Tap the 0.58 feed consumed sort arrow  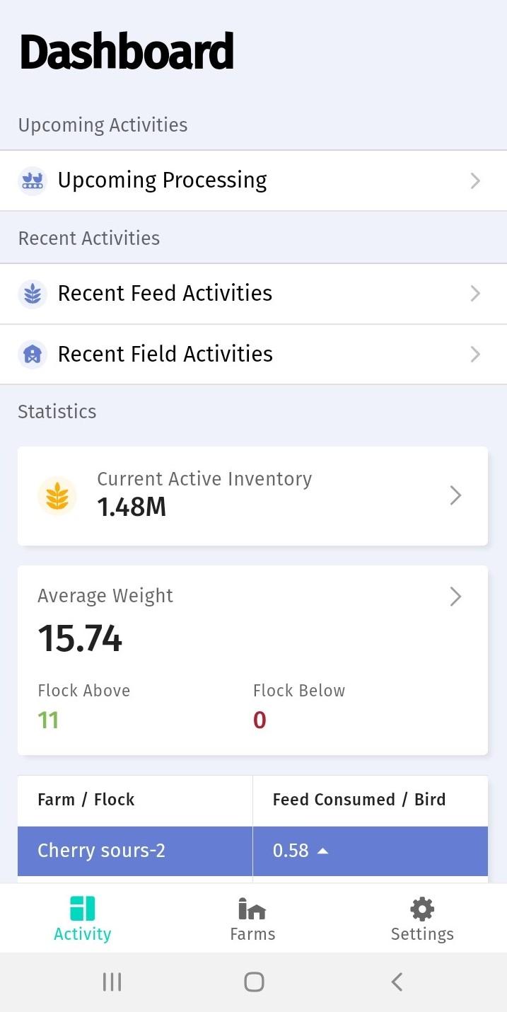click(322, 851)
